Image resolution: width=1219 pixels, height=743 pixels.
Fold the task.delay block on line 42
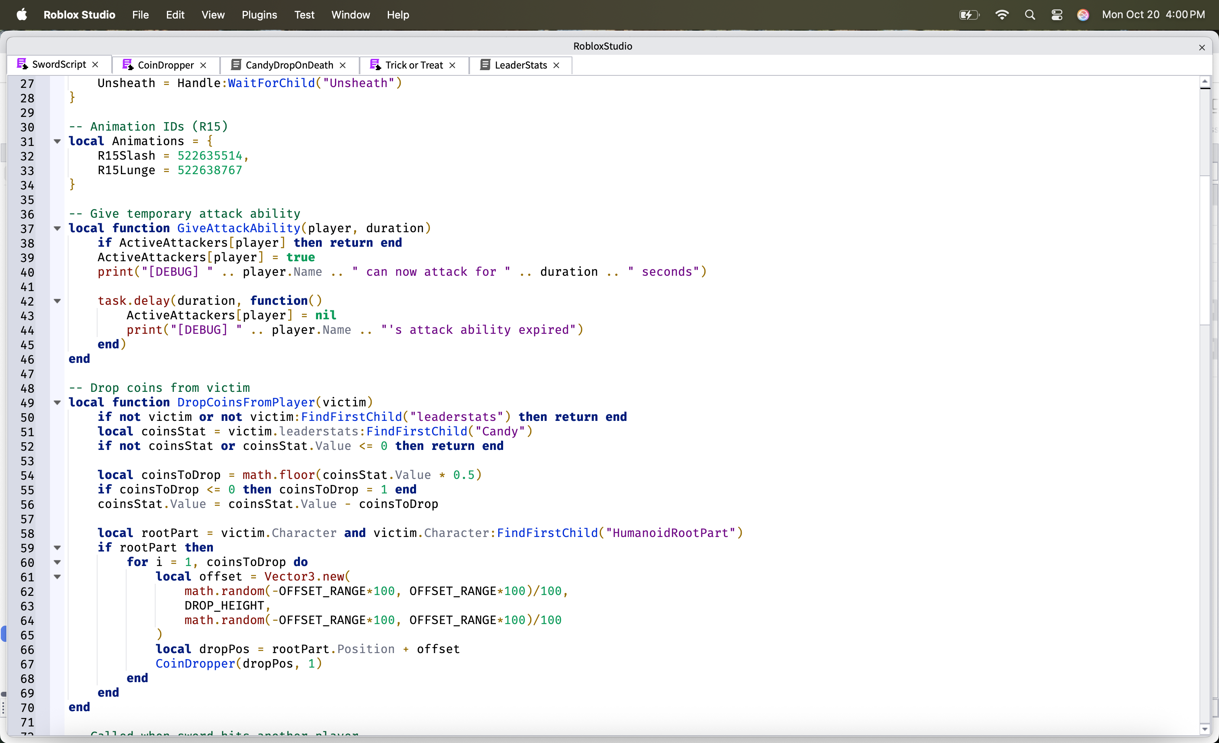pos(57,301)
